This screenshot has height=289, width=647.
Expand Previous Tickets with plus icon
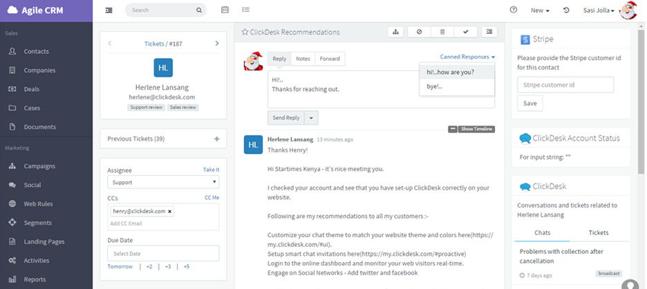216,139
